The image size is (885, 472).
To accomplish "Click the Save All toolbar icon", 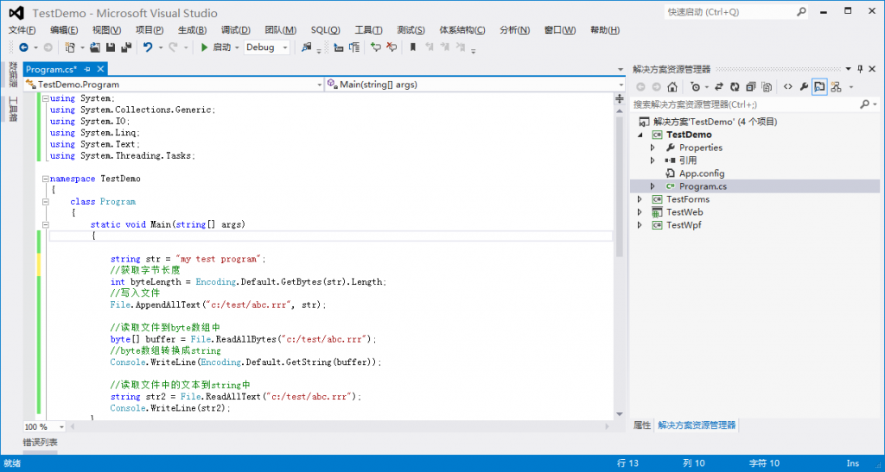I will coord(125,47).
